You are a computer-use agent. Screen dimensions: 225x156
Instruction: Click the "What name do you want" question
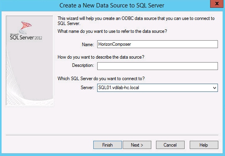click(112, 31)
